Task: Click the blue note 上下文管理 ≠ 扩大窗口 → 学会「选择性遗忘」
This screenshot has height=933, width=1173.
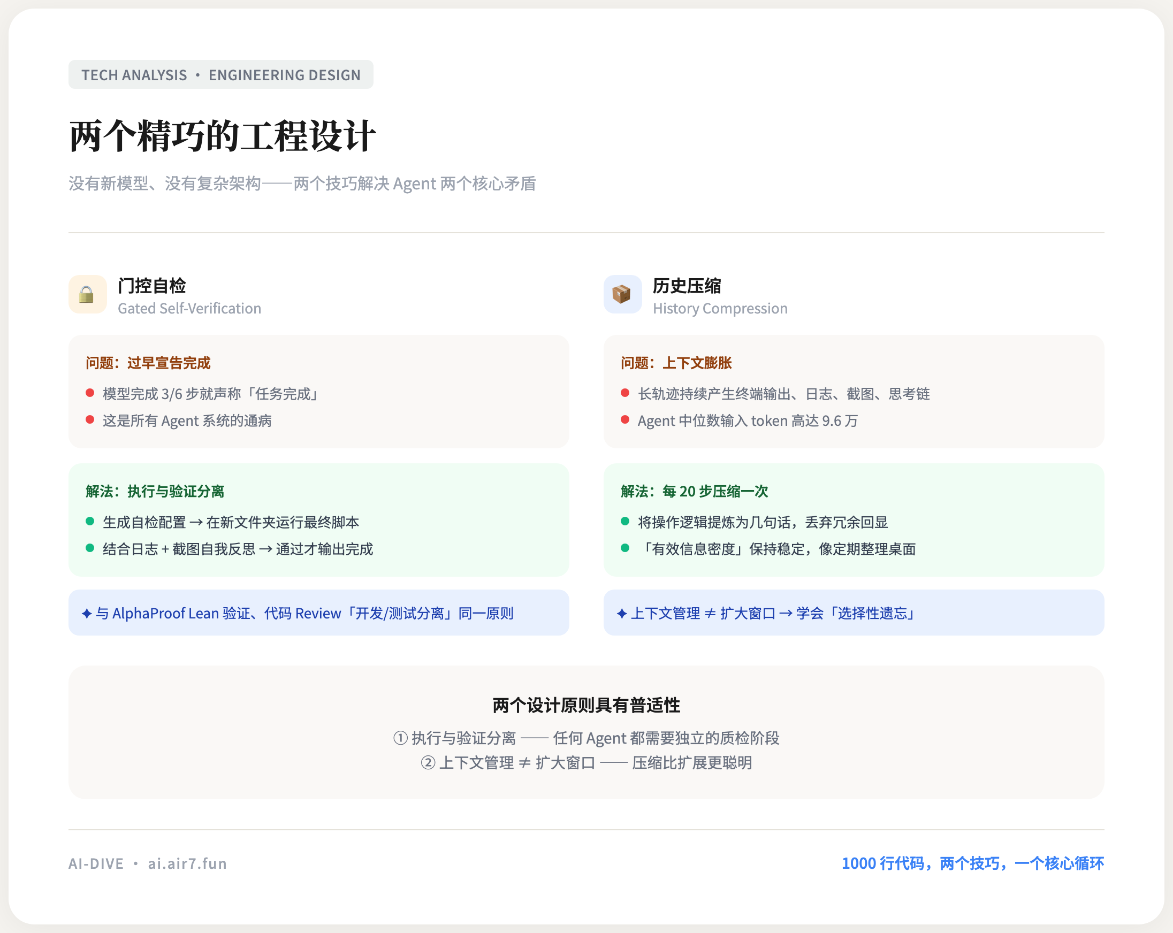Action: [x=854, y=613]
